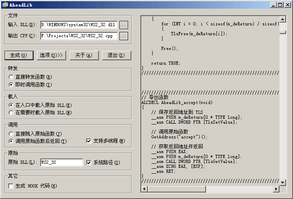Select 在需要时载入原始 DLL(N) option
The height and width of the screenshot is (199, 293).
tap(40, 113)
